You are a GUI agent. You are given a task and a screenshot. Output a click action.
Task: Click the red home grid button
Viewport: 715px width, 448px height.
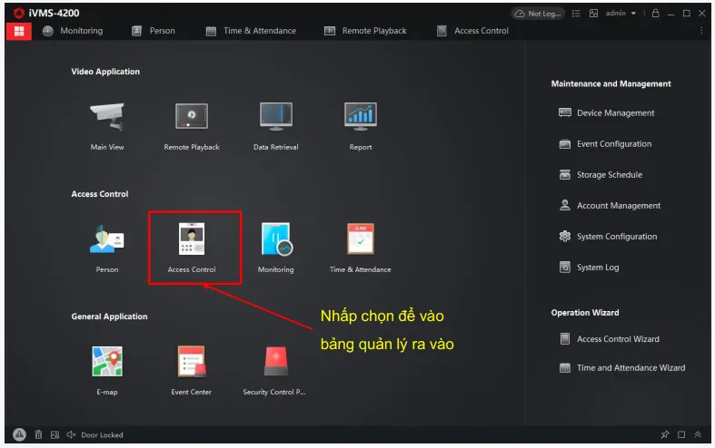[x=18, y=31]
